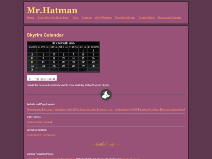Click day 13 under Middas
Image resolution: width=212 pixels, height=159 pixels.
click(64, 58)
